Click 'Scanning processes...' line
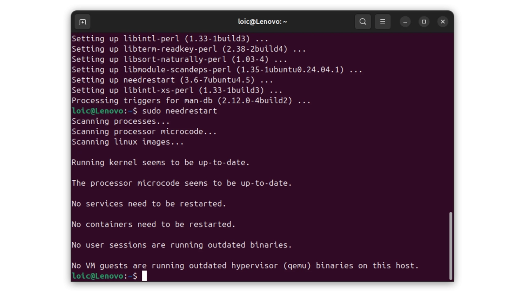The image size is (525, 295). (121, 121)
